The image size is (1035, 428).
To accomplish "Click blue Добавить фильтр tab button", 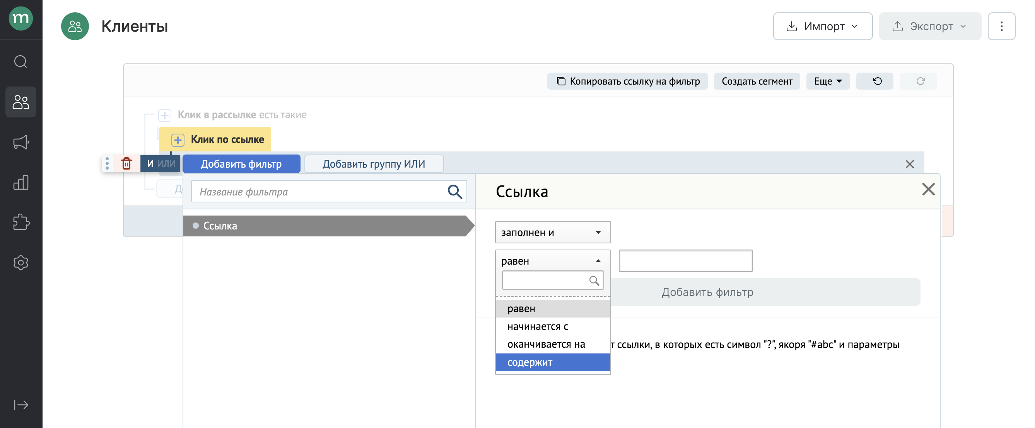I will 241,164.
